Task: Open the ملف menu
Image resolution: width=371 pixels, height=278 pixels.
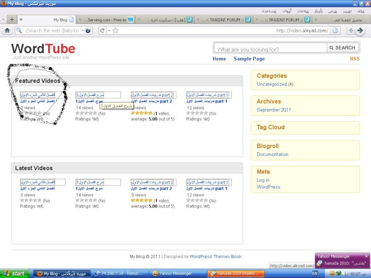Action: pyautogui.click(x=361, y=11)
